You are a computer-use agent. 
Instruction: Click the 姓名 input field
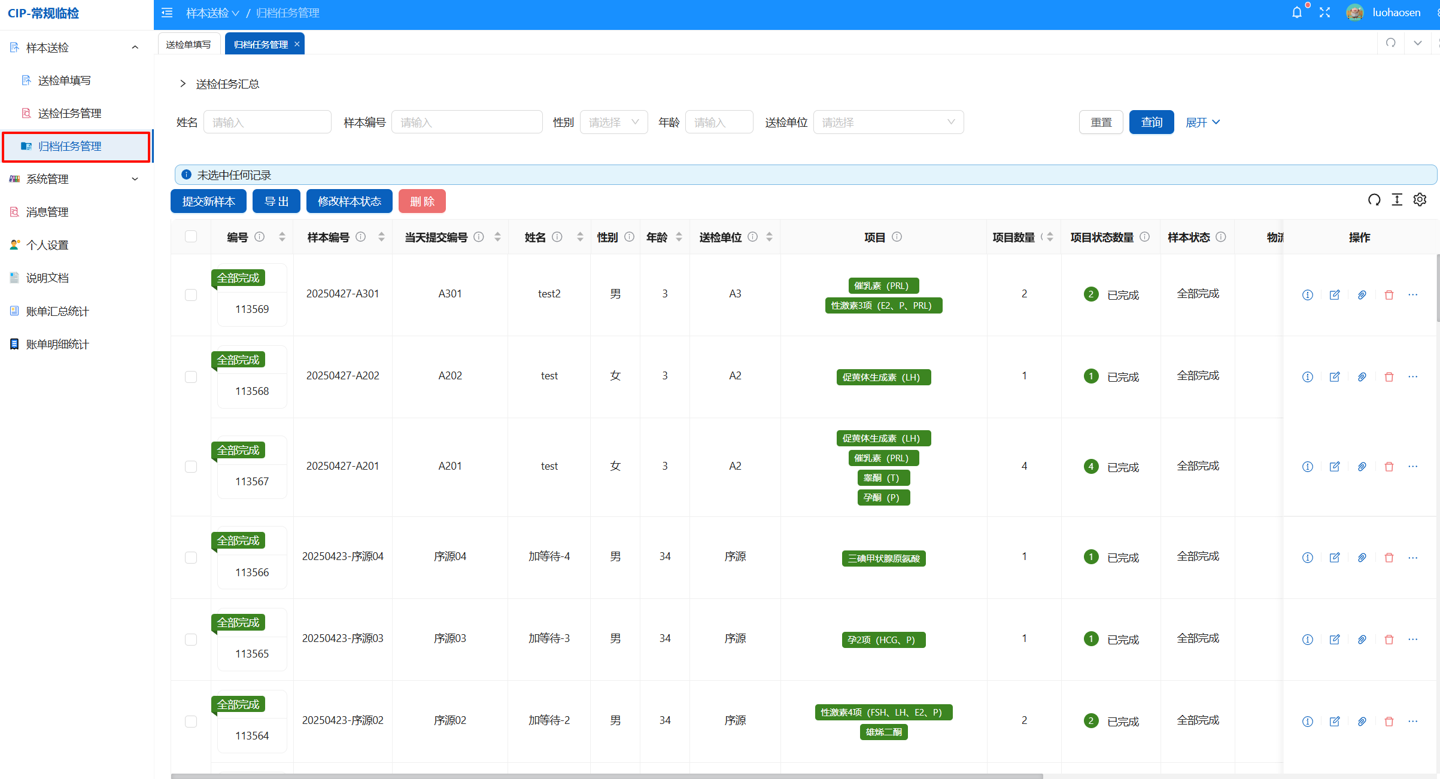click(267, 122)
